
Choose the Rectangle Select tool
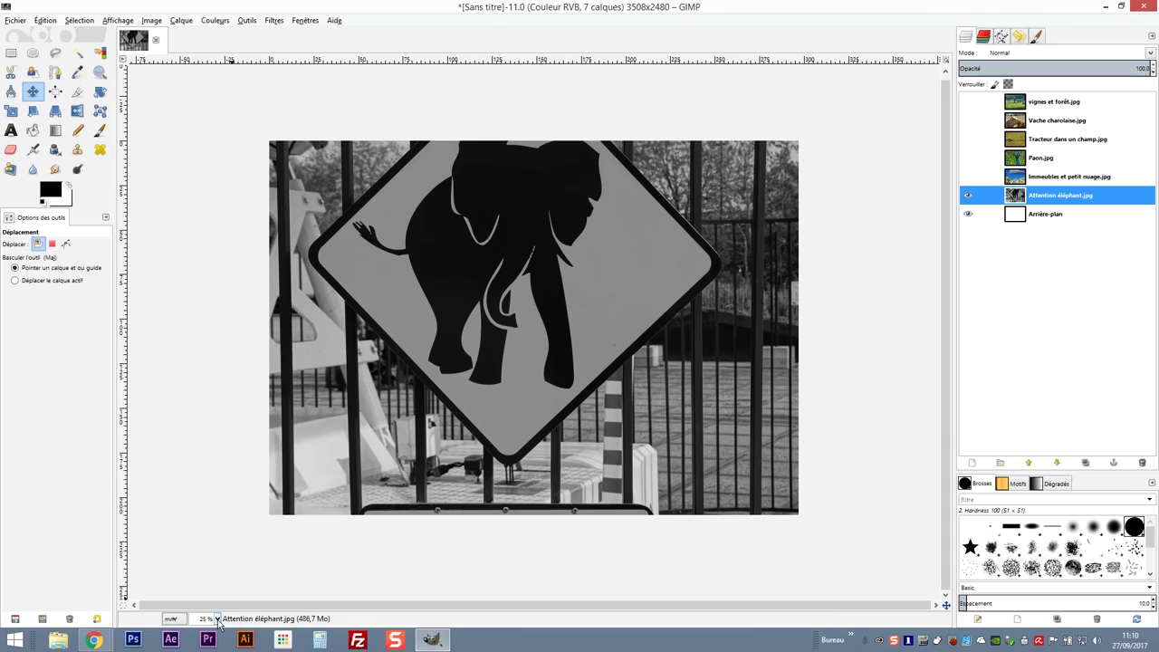11,53
